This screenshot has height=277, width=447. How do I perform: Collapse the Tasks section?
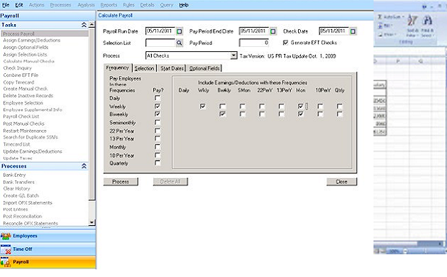tap(84, 25)
